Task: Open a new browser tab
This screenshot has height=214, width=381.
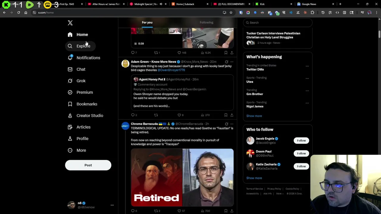Action: point(340,4)
